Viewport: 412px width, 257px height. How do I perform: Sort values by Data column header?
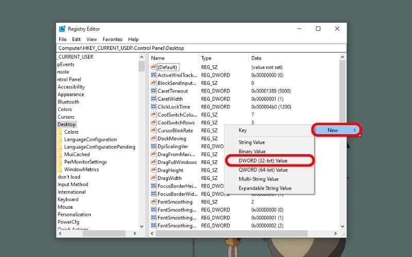pyautogui.click(x=294, y=58)
